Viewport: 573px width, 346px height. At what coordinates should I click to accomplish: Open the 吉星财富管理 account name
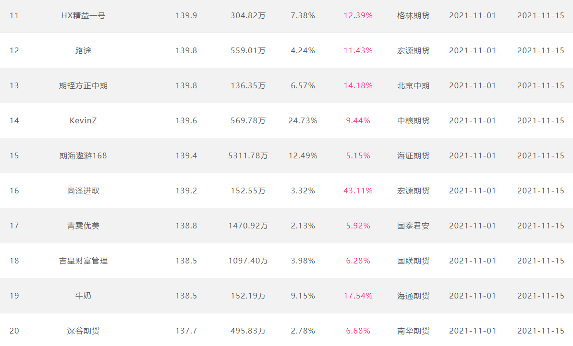(x=83, y=261)
